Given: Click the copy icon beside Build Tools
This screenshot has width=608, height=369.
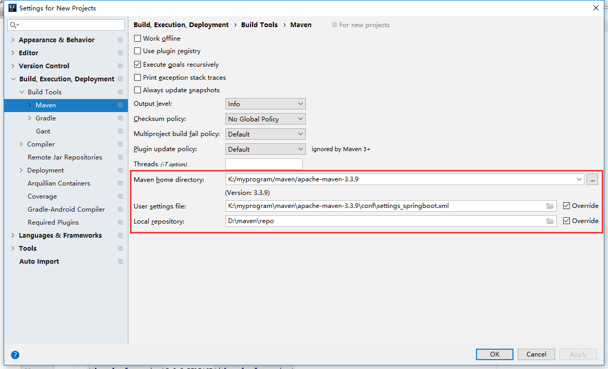Looking at the screenshot, I should 120,92.
